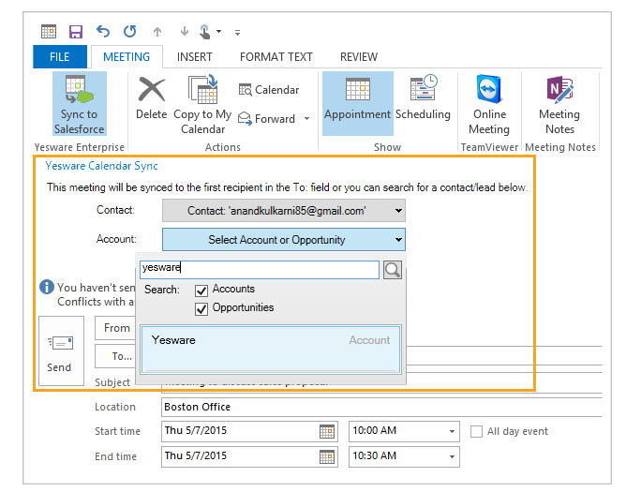Image resolution: width=626 pixels, height=492 pixels.
Task: Click the calendar icon in quick access toolbar
Action: (x=49, y=31)
